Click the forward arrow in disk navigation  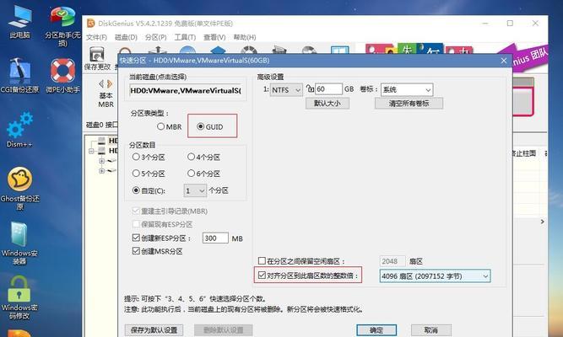point(110,84)
